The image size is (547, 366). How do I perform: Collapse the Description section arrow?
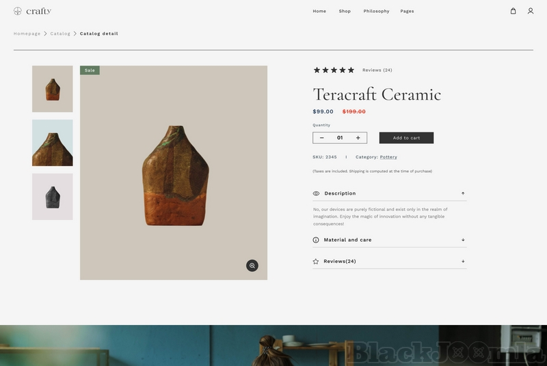[463, 193]
